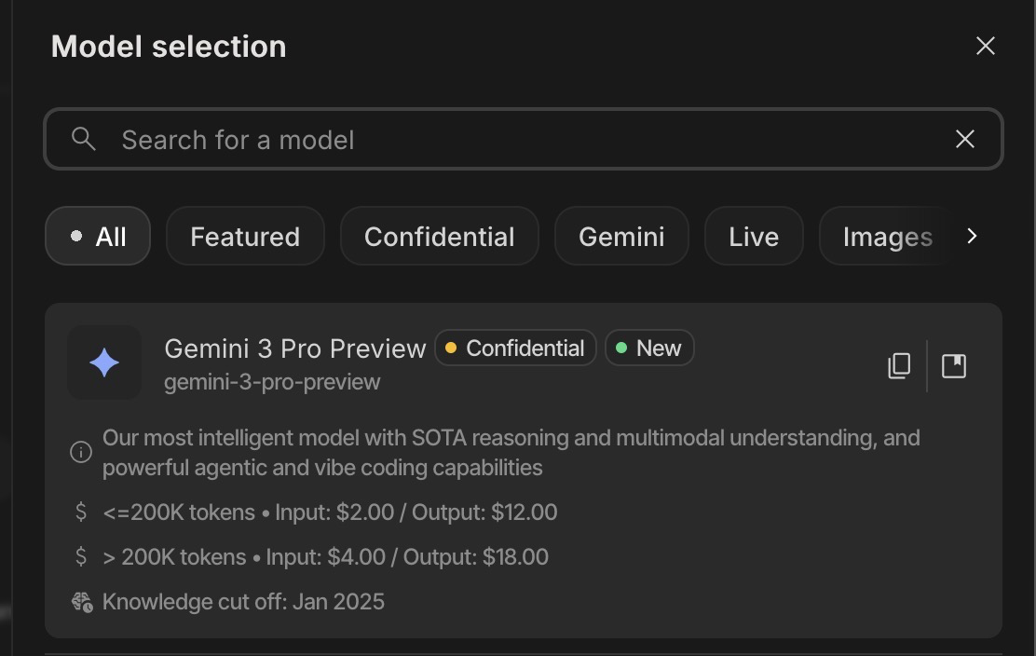Select the Gemini 3 Pro Preview model title
Screen dimensions: 1036x656
coord(294,348)
